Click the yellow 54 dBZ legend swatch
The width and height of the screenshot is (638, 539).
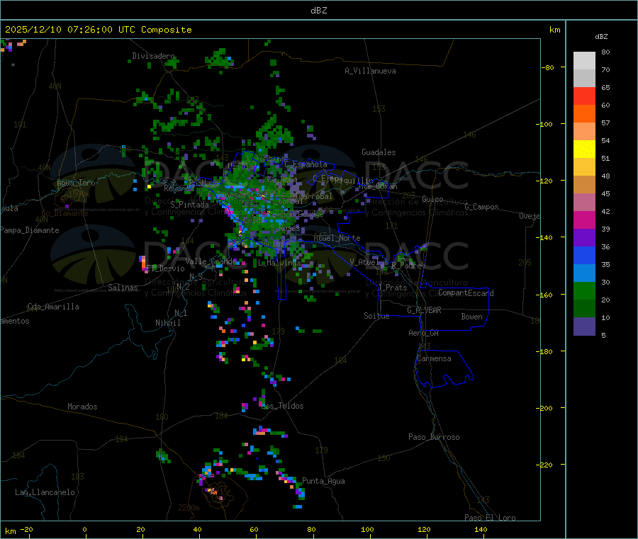584,149
